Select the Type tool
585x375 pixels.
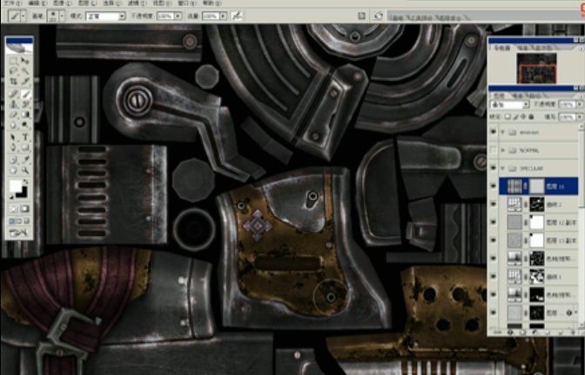click(25, 137)
